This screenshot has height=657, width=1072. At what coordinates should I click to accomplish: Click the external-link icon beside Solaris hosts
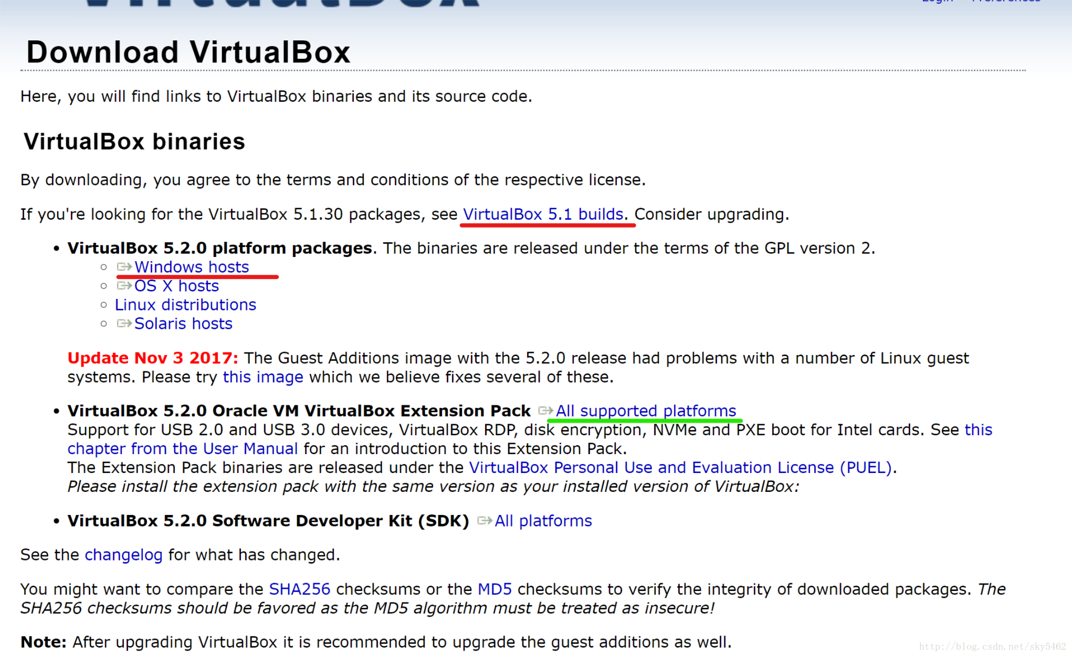(124, 324)
